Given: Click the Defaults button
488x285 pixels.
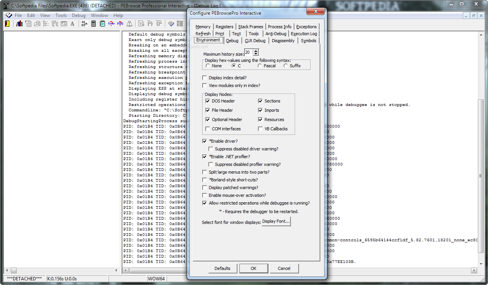Looking at the screenshot, I should tap(222, 268).
